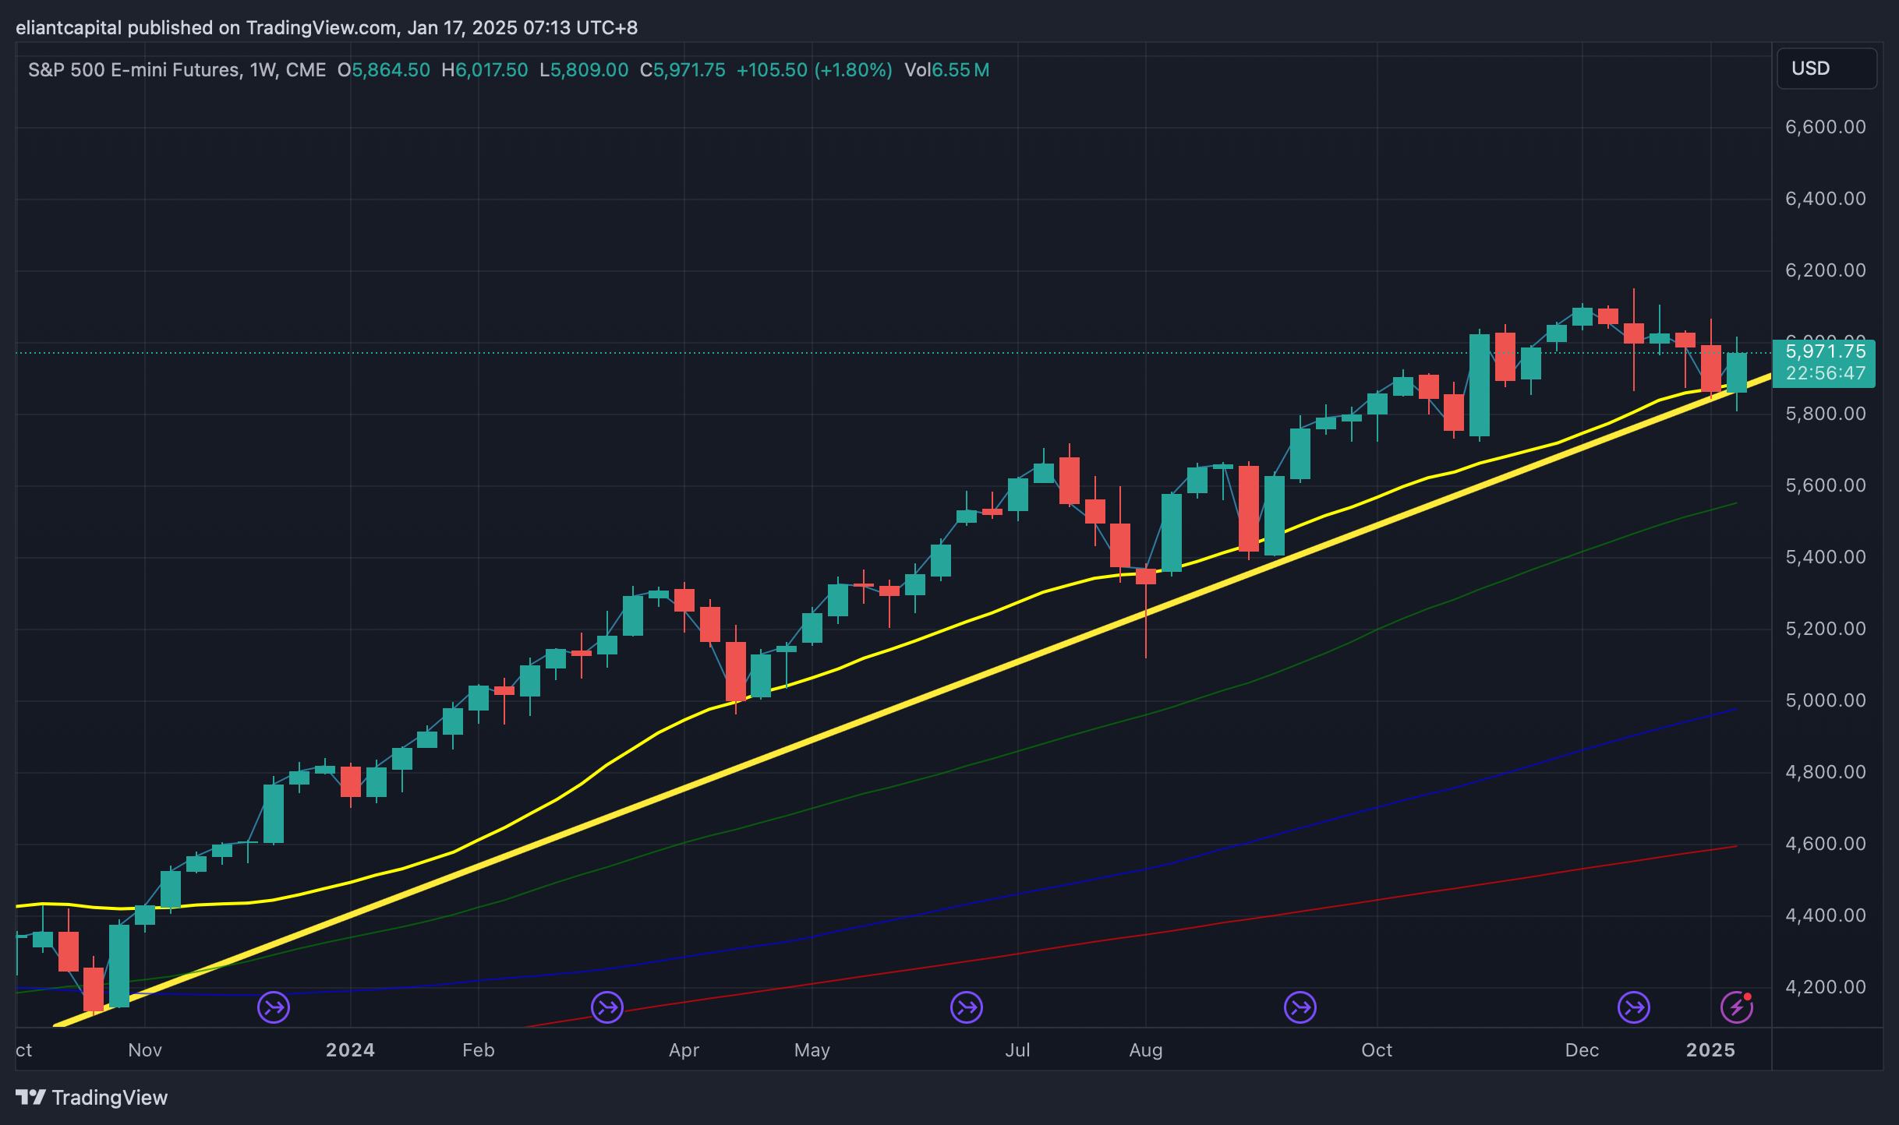
Task: Click the +105.50 (+1.80%) change value
Action: pyautogui.click(x=814, y=70)
